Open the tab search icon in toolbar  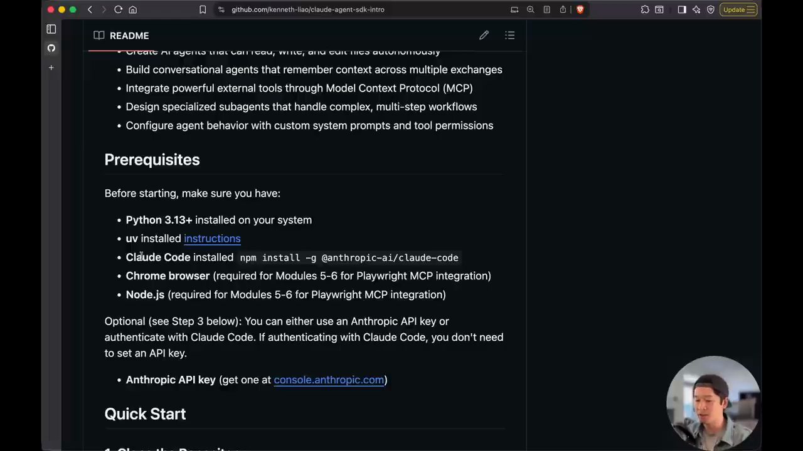tap(659, 9)
